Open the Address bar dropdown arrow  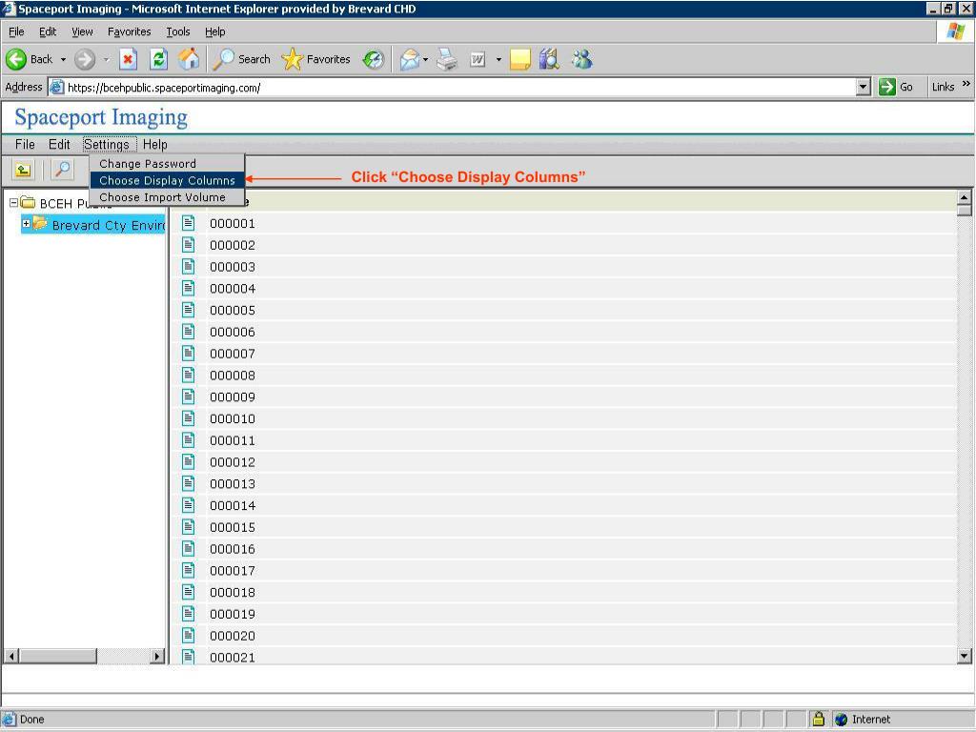[x=864, y=87]
